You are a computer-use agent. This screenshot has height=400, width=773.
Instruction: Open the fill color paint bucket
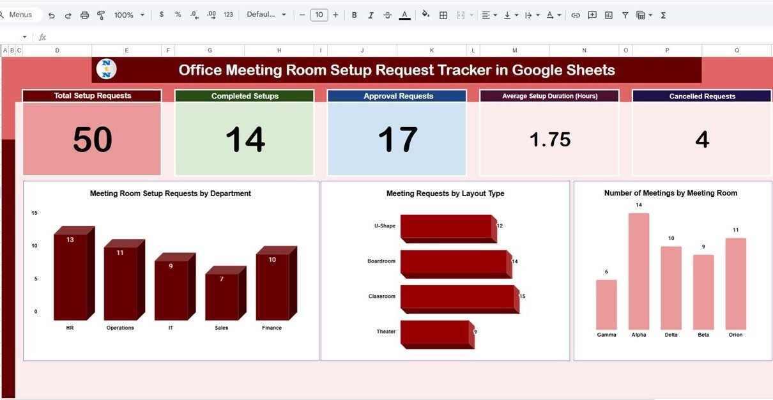tap(425, 15)
